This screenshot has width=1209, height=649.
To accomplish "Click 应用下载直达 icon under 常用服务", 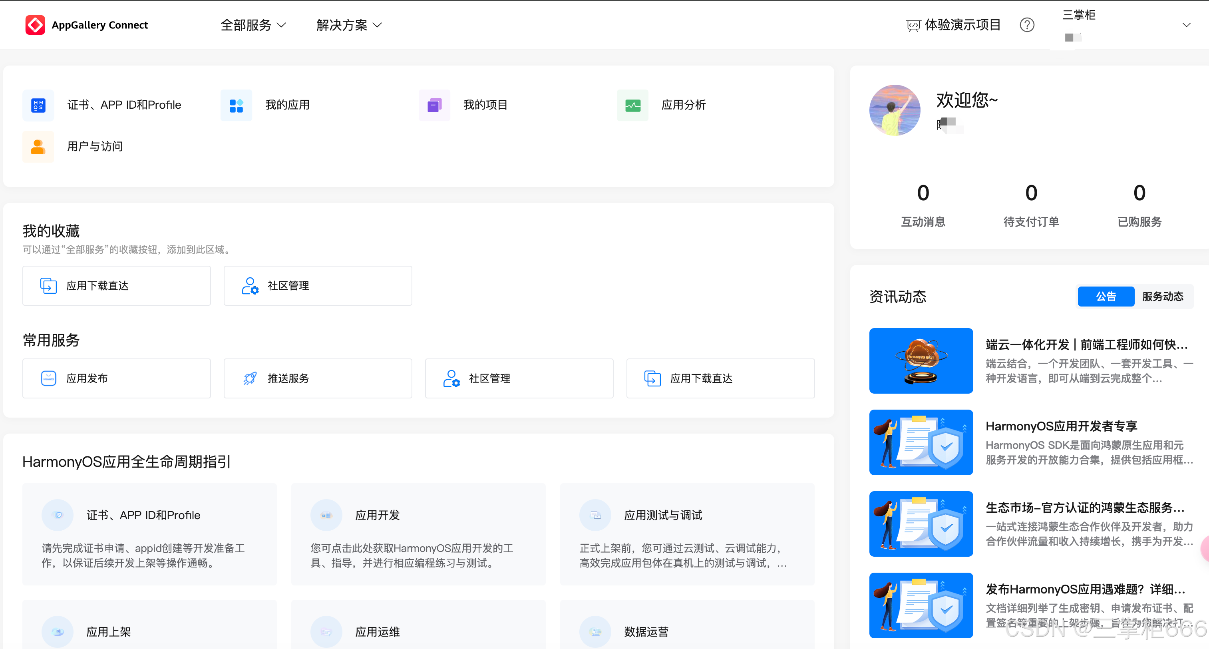I will (652, 378).
